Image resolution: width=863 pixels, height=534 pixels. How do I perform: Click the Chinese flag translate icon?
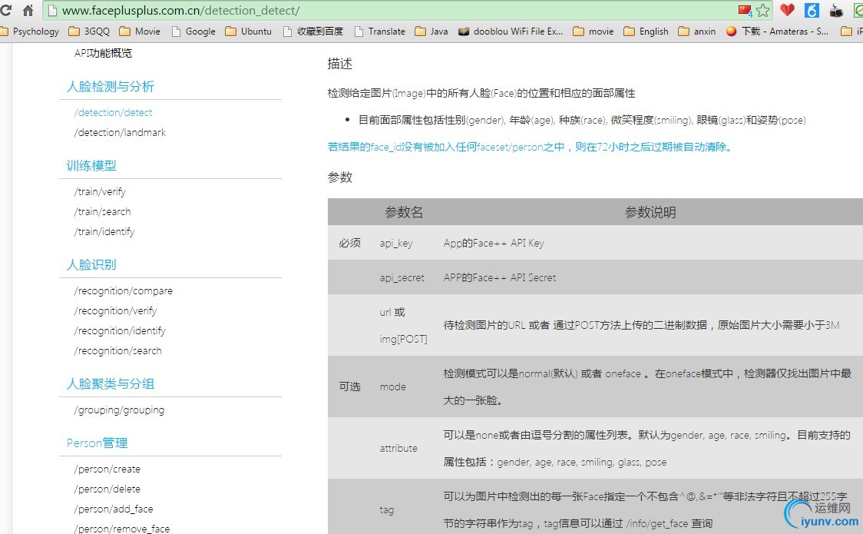point(745,11)
